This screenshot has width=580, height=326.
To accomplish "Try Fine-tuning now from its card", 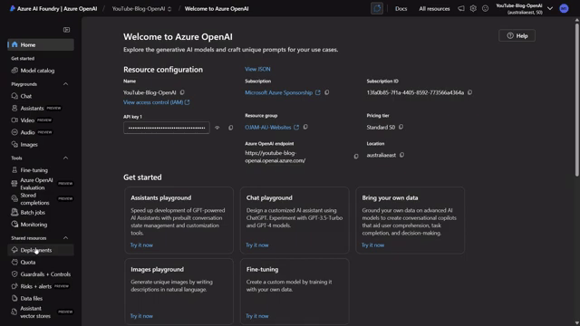I will coord(257,316).
